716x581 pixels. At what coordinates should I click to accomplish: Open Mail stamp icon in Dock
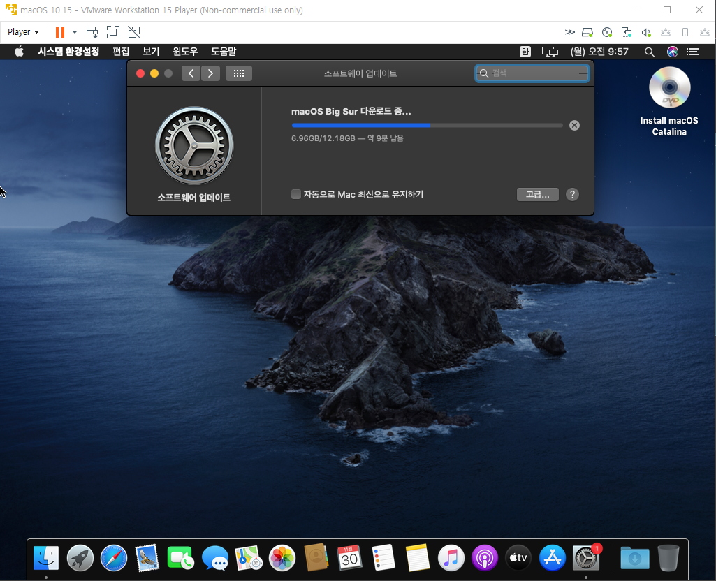click(147, 558)
